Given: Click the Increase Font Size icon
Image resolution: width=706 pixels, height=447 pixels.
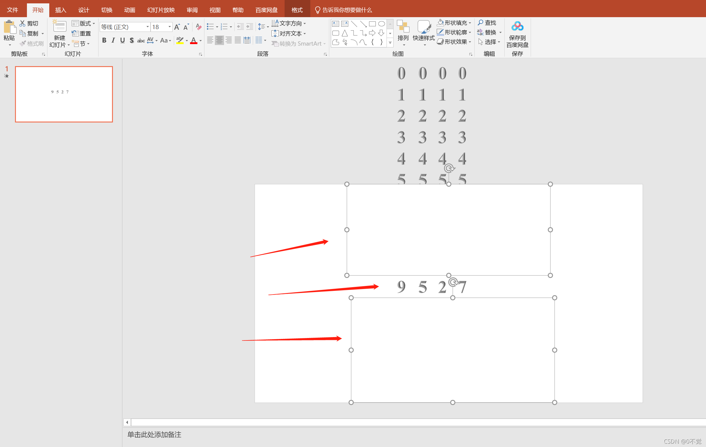Looking at the screenshot, I should [x=177, y=27].
